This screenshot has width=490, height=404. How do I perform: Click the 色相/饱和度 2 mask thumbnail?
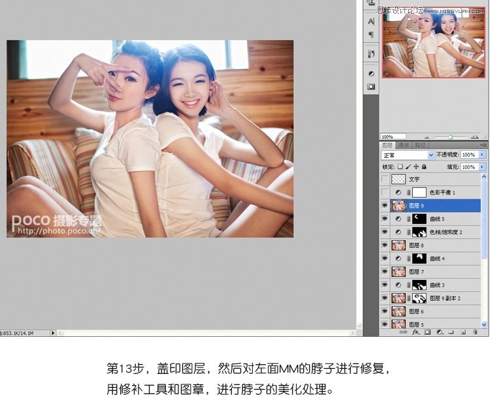[419, 232]
